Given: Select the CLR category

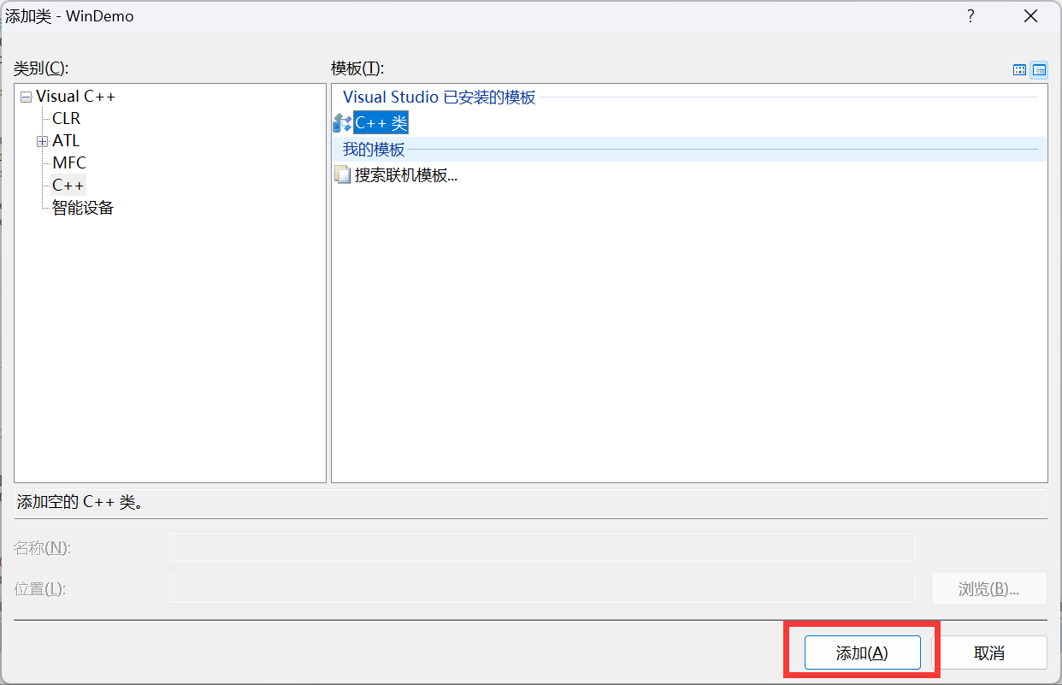Looking at the screenshot, I should pyautogui.click(x=67, y=118).
